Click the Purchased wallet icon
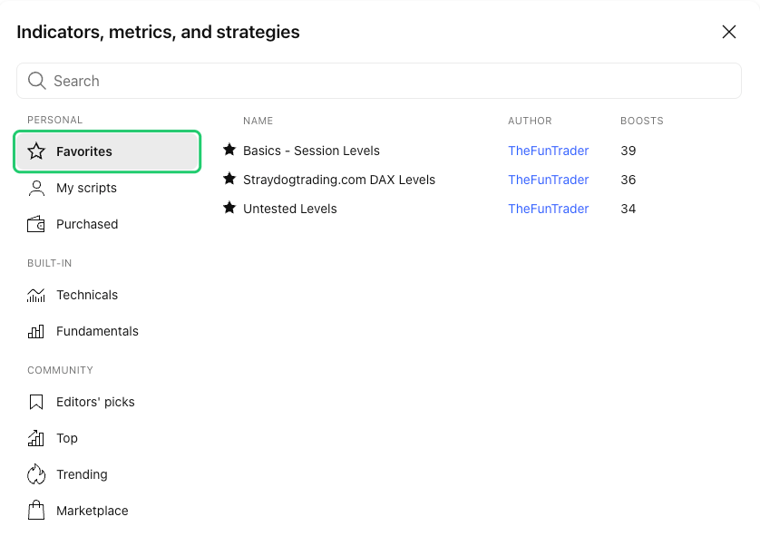The image size is (760, 536). tap(36, 224)
